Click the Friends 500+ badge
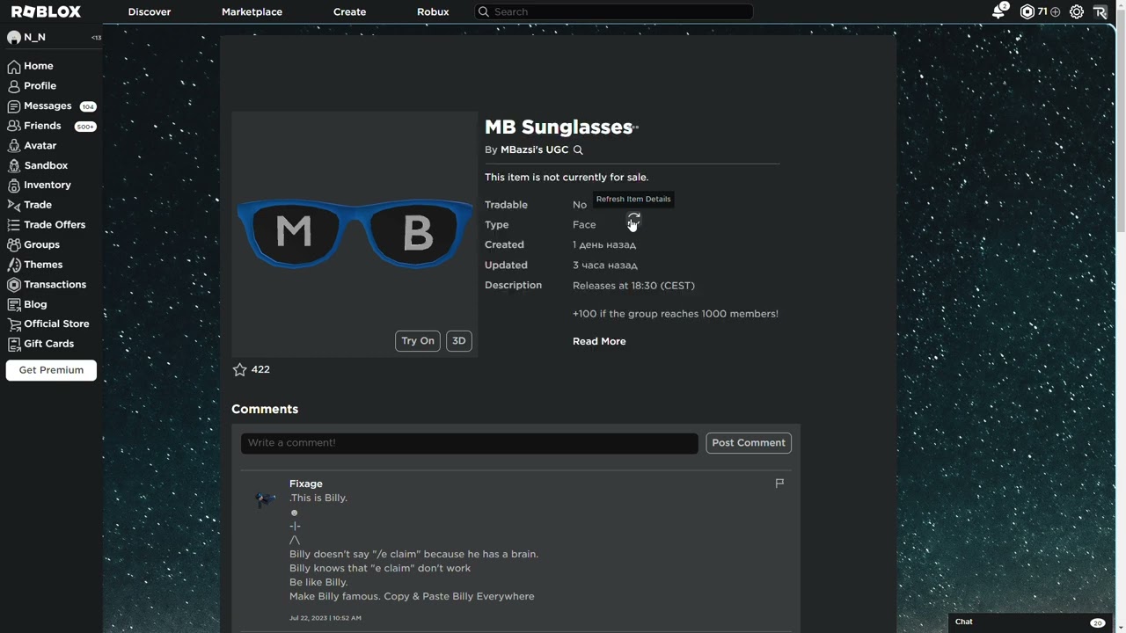The width and height of the screenshot is (1126, 633). click(85, 127)
